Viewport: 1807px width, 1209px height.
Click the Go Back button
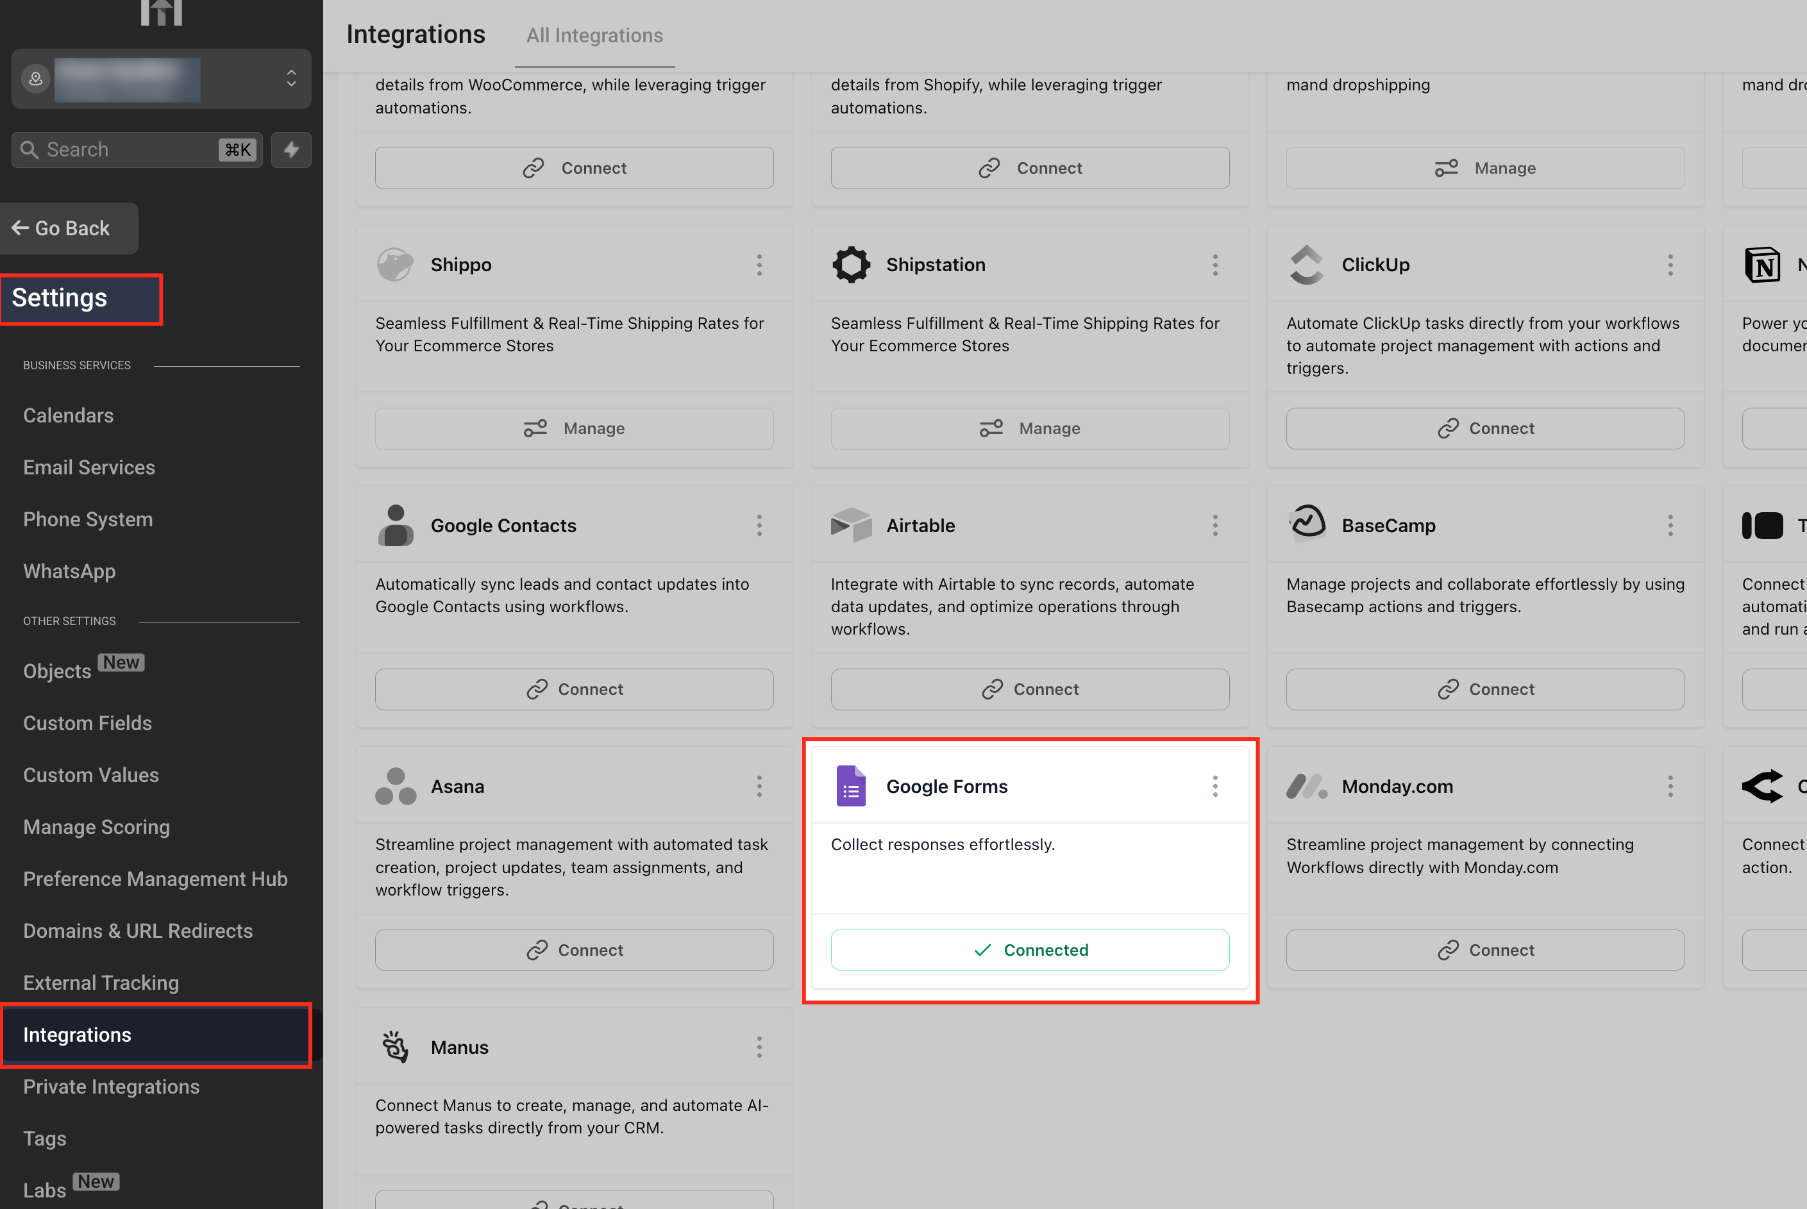69,228
